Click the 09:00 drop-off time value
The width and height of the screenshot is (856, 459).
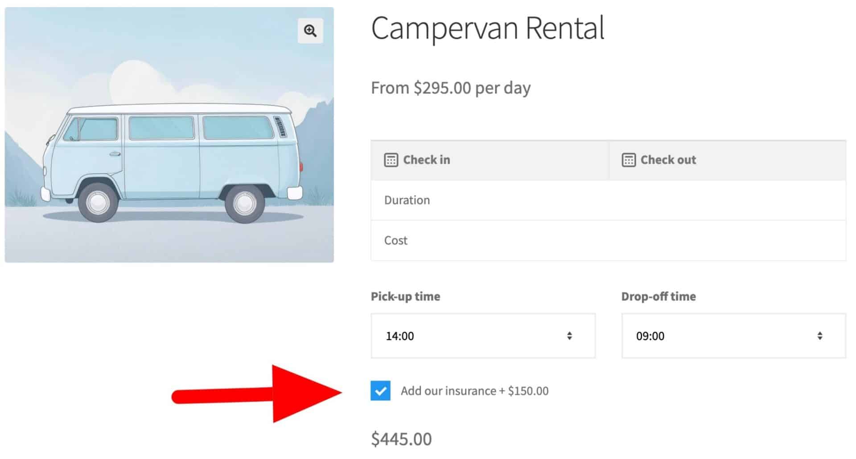coord(650,336)
